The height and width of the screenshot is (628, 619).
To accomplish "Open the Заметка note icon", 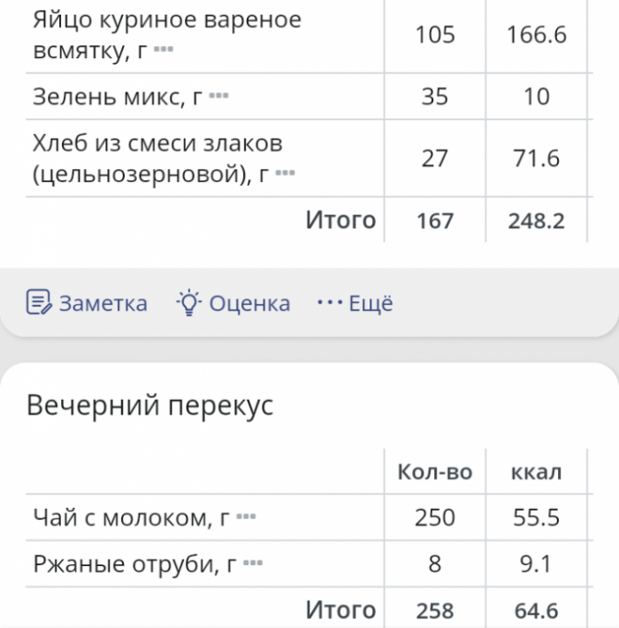I will coord(39,302).
